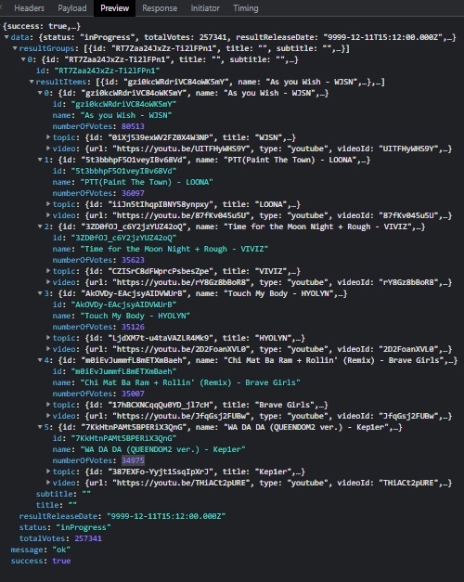Select numberOfVotes value 35007

pos(133,394)
